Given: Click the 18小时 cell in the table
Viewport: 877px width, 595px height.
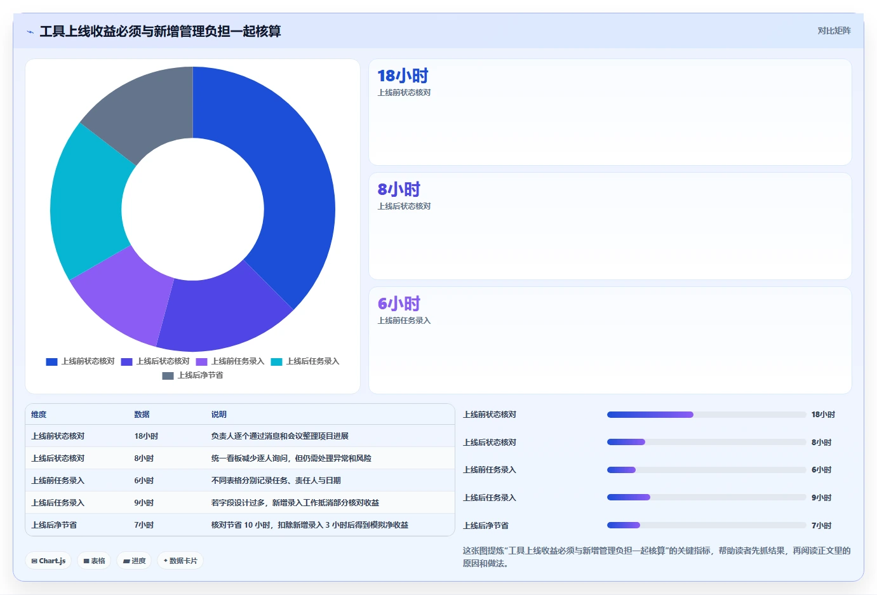Looking at the screenshot, I should pos(146,436).
